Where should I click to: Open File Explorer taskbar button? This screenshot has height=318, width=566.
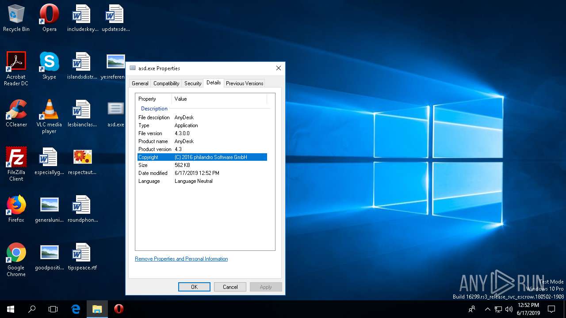97,309
